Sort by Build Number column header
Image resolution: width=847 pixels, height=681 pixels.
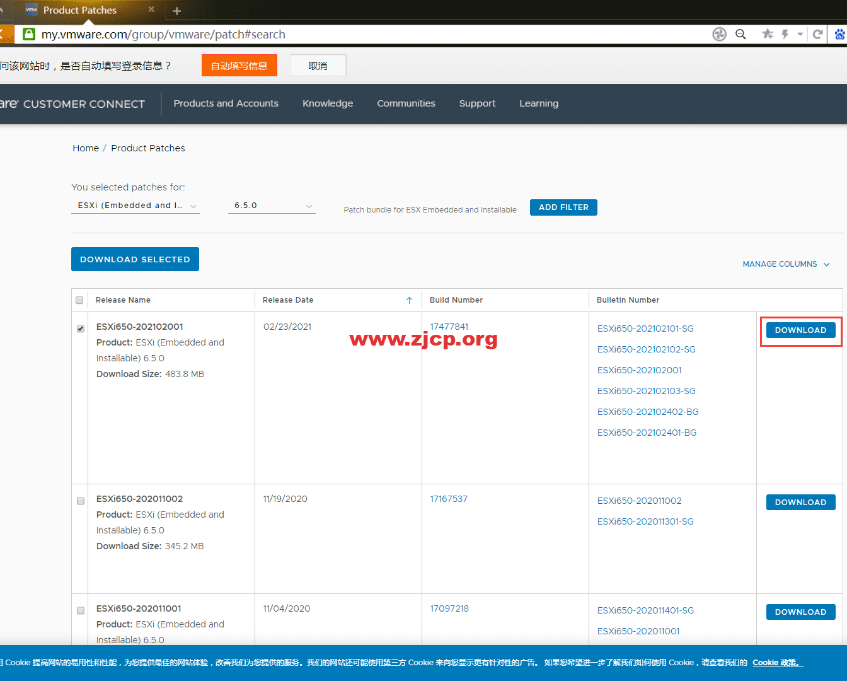[x=456, y=300]
